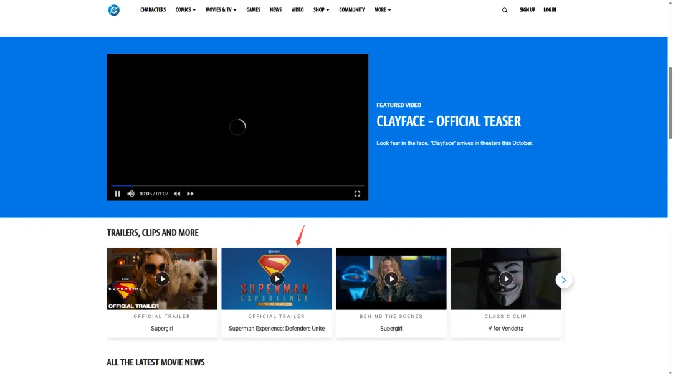The image size is (673, 376).
Task: Click the video progress bar
Action: coord(237,186)
